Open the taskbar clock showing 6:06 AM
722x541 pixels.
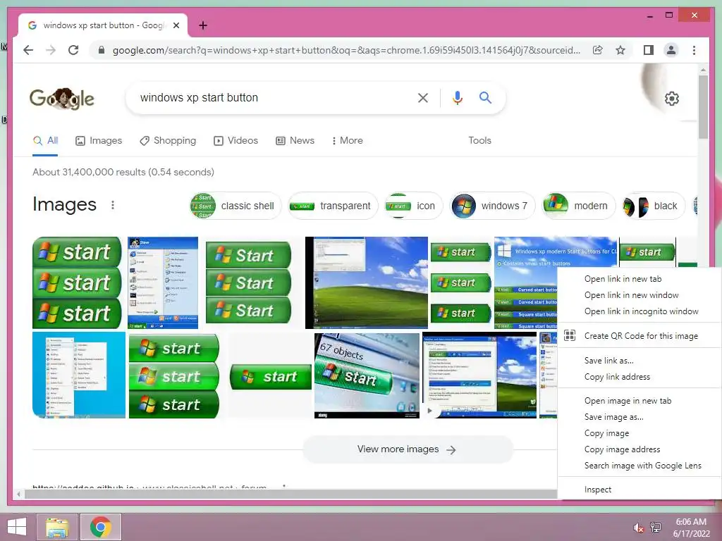pyautogui.click(x=691, y=528)
